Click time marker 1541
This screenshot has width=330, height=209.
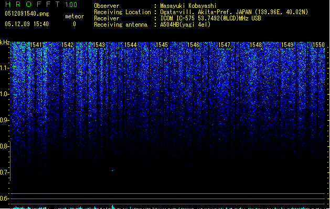(36, 45)
